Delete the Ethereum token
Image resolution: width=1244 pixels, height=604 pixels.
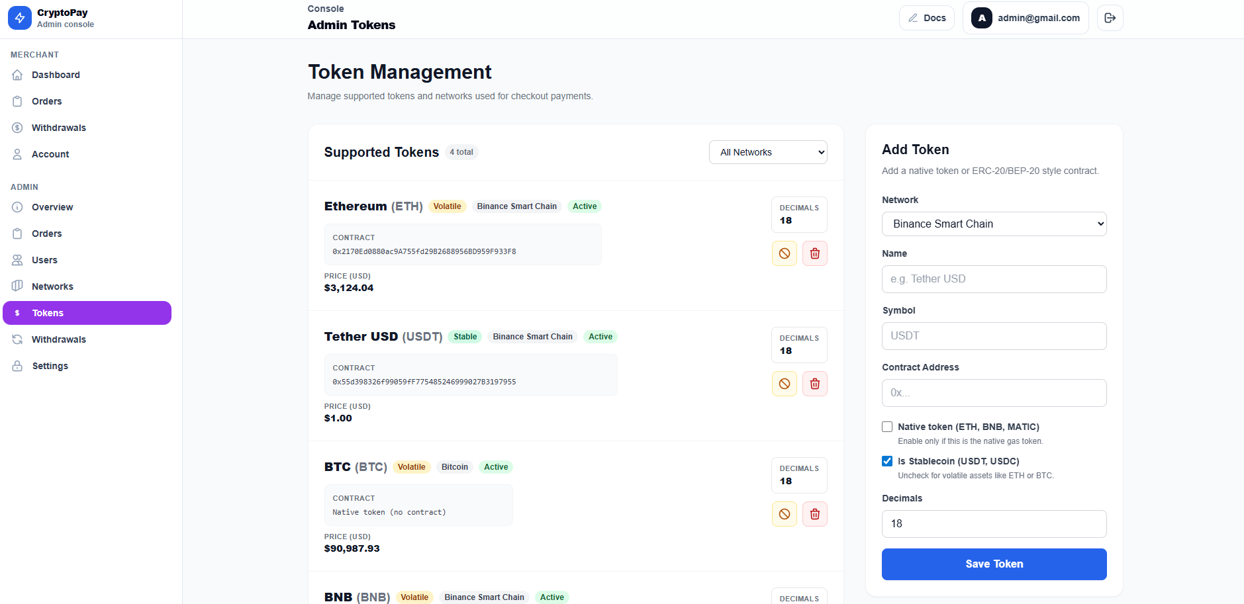coord(814,253)
